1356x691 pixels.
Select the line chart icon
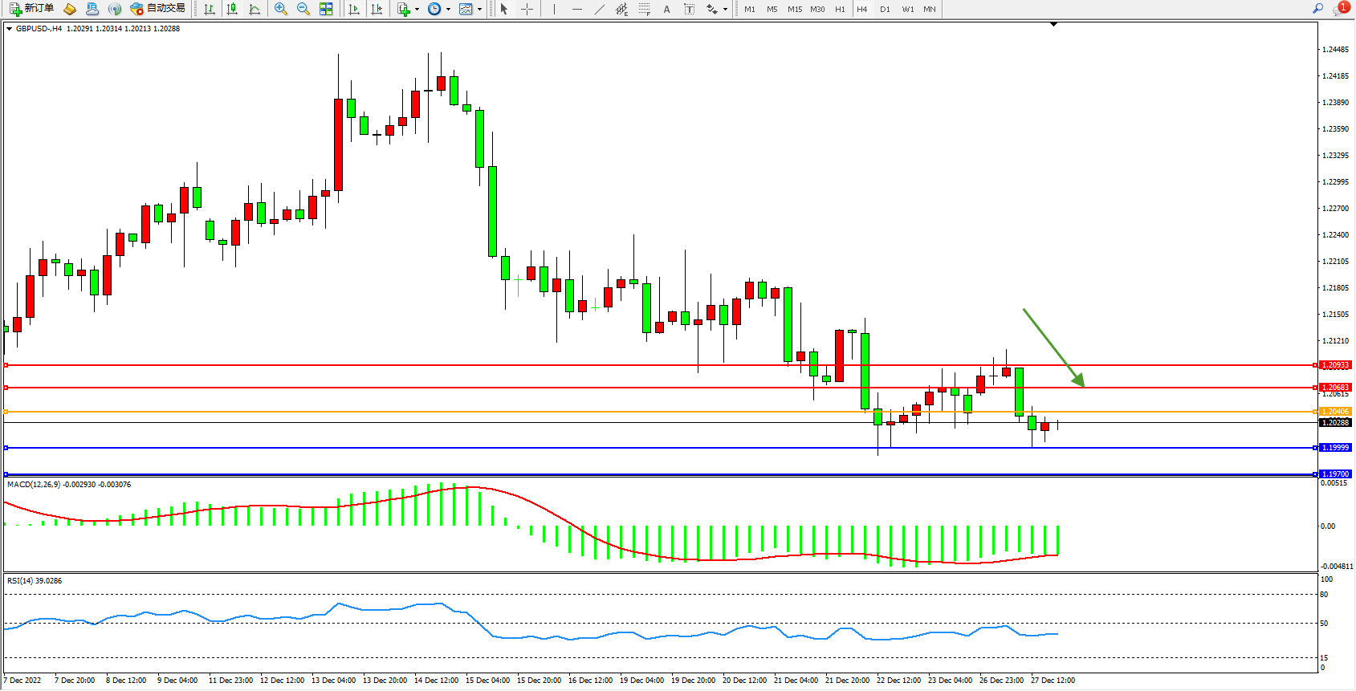(255, 9)
